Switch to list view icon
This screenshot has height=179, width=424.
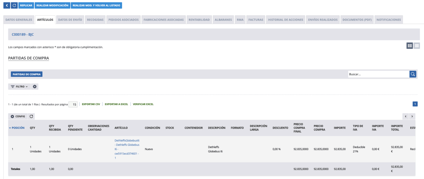pos(417,45)
